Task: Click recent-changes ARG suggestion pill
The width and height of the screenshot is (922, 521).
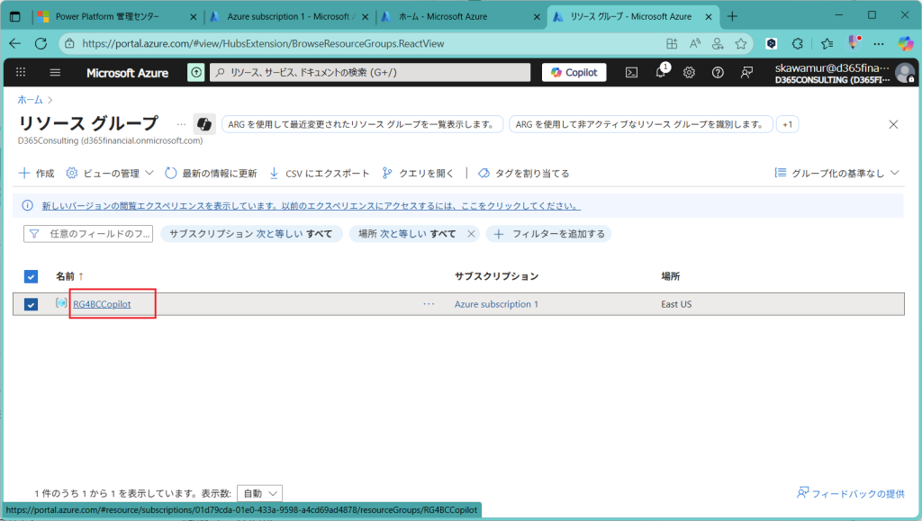Action: click(362, 124)
